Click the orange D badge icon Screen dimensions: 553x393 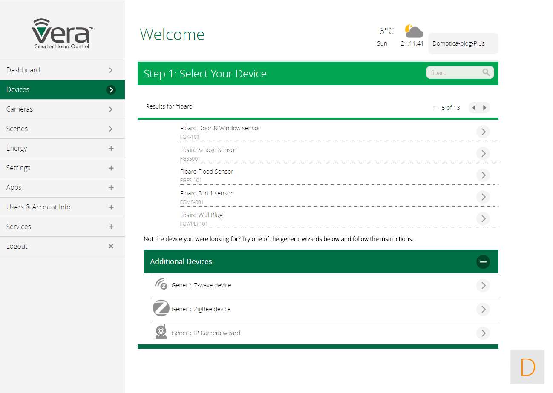point(527,367)
